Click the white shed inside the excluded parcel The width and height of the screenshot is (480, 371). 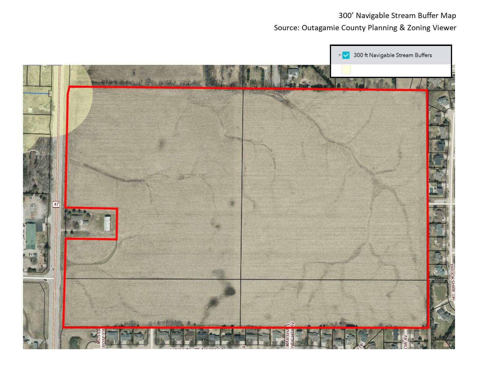click(x=107, y=223)
